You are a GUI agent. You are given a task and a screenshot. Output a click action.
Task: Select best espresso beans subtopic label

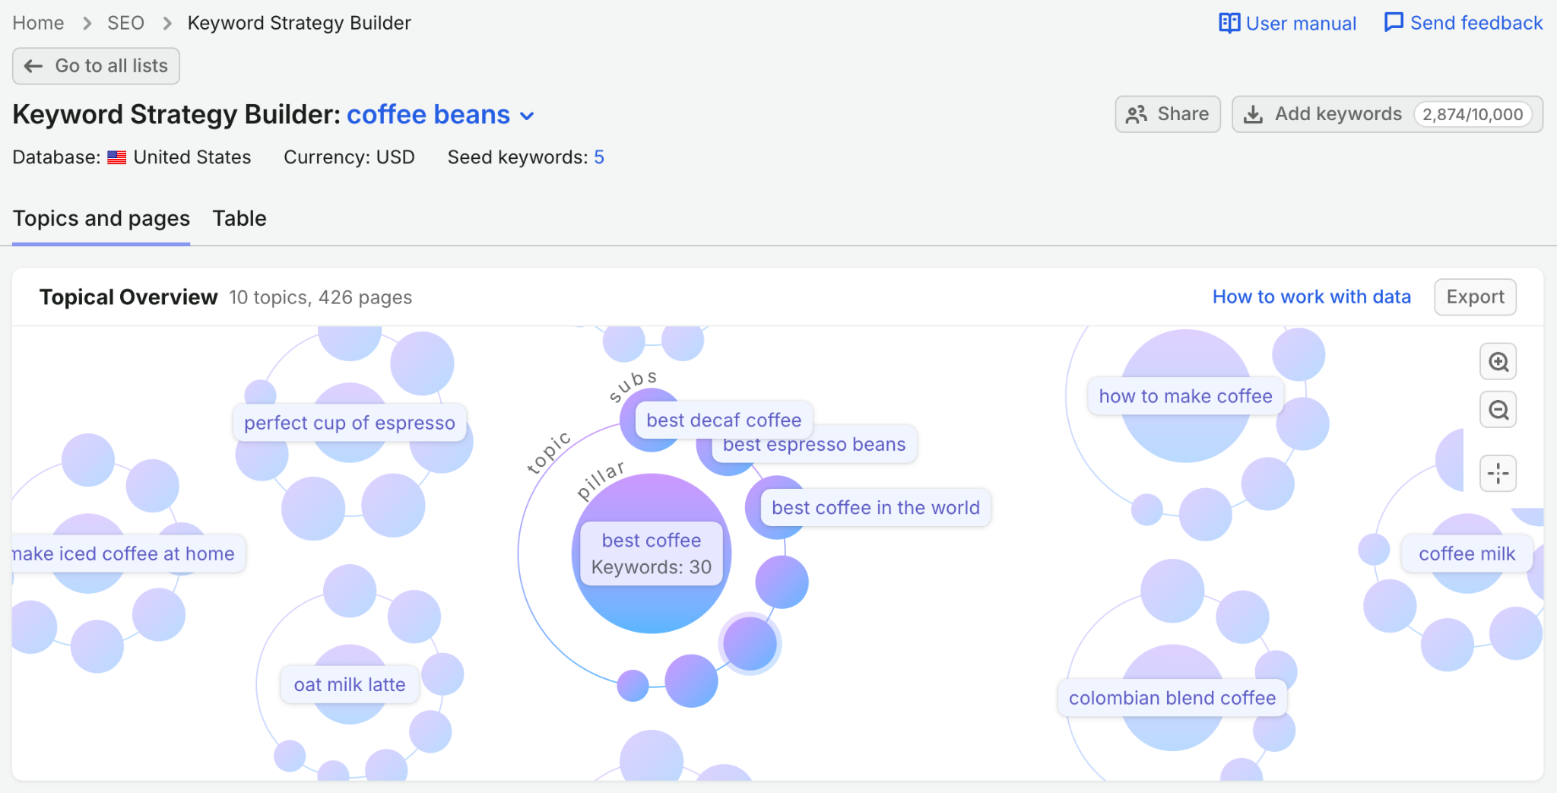(814, 445)
